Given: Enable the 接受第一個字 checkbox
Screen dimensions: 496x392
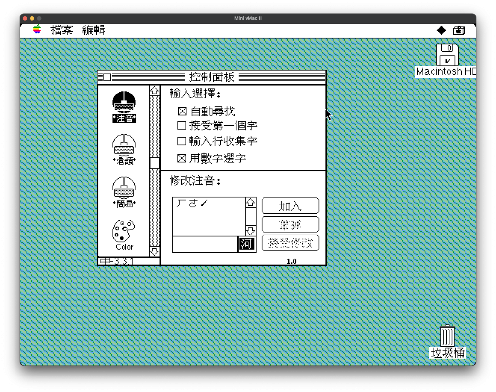Looking at the screenshot, I should pos(182,126).
